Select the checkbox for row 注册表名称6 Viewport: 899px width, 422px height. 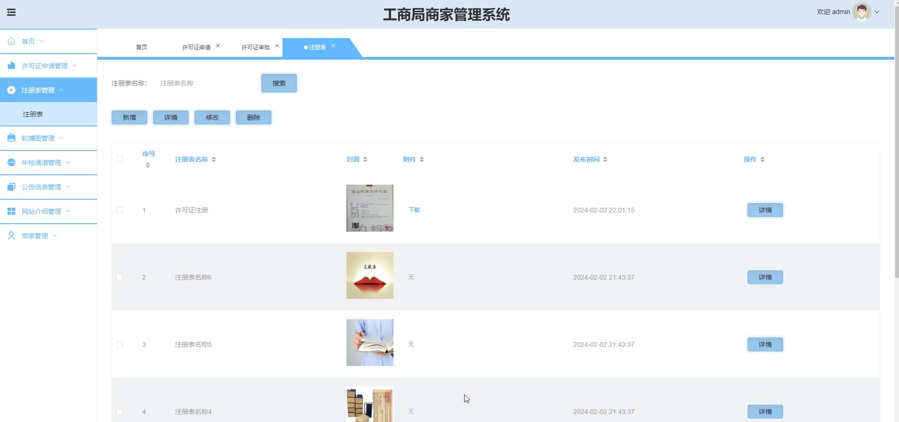coord(120,277)
